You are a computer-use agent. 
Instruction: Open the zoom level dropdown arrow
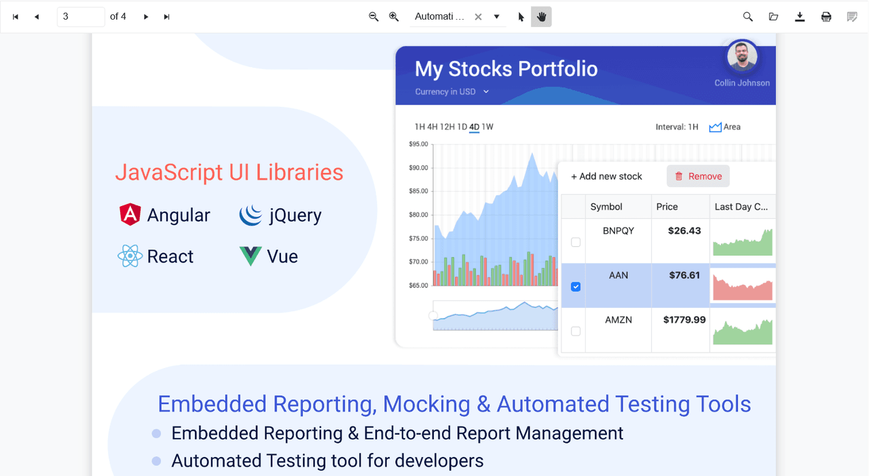(497, 17)
